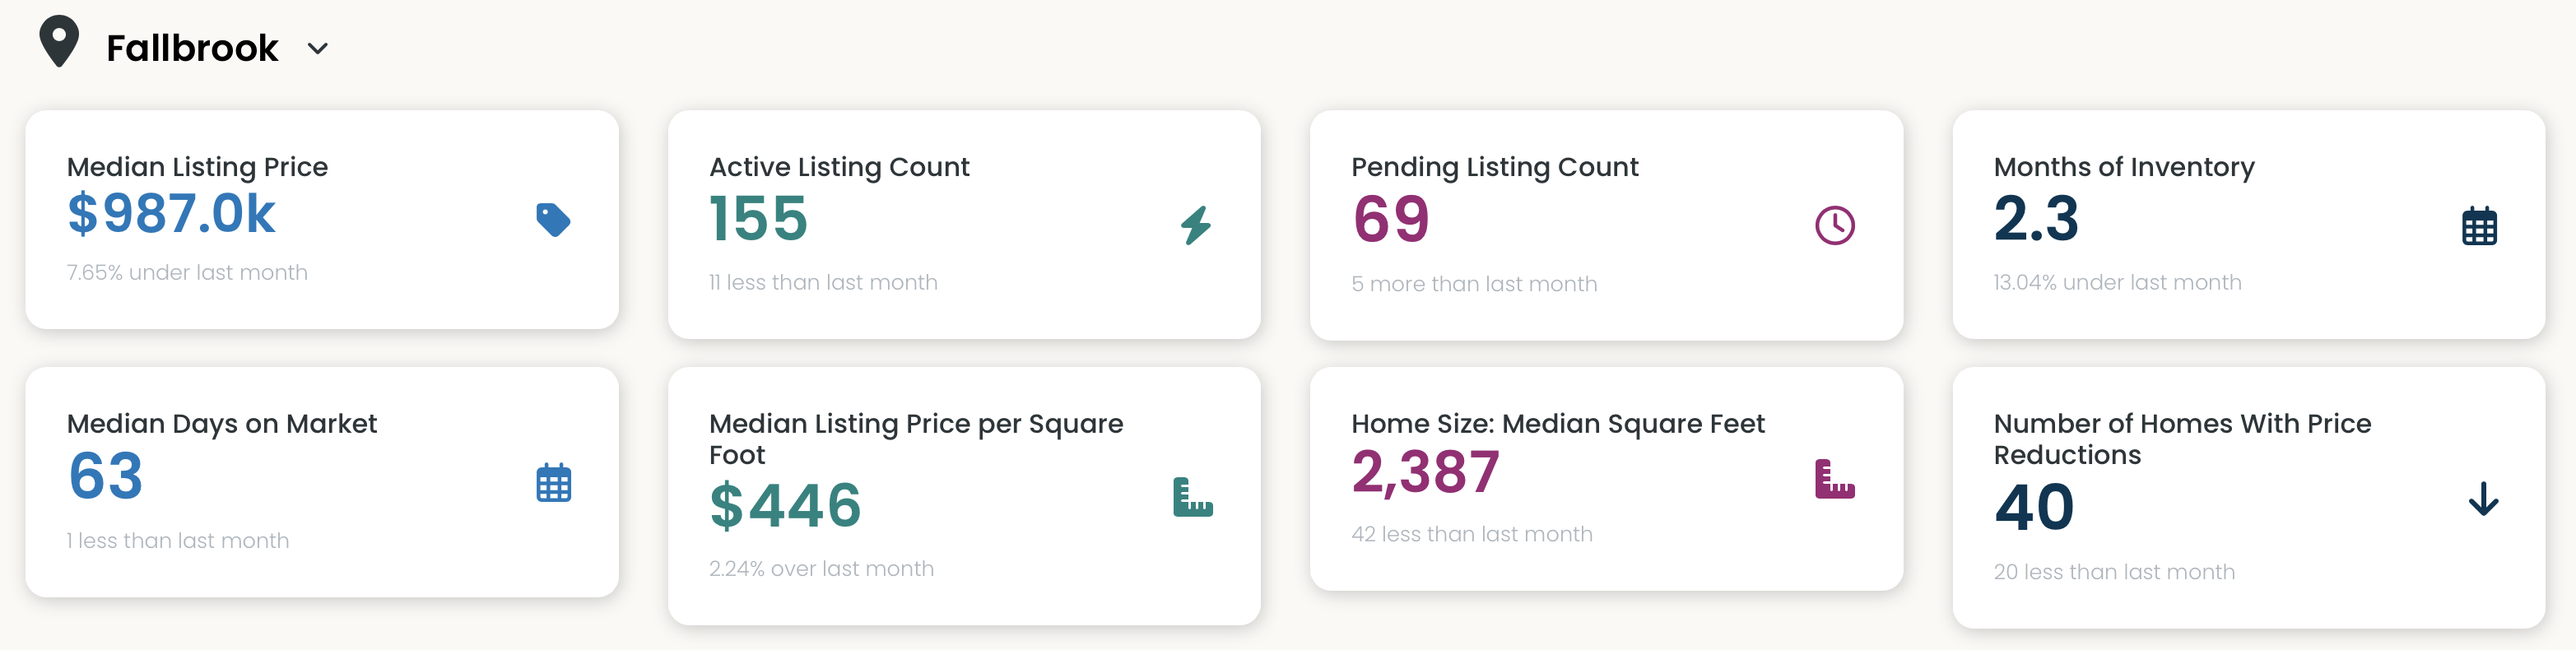Click the Active Listing Count value 155
The height and width of the screenshot is (650, 2576).
coord(758,219)
